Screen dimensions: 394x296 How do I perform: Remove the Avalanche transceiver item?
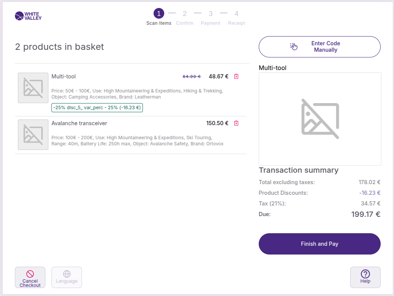tap(236, 123)
